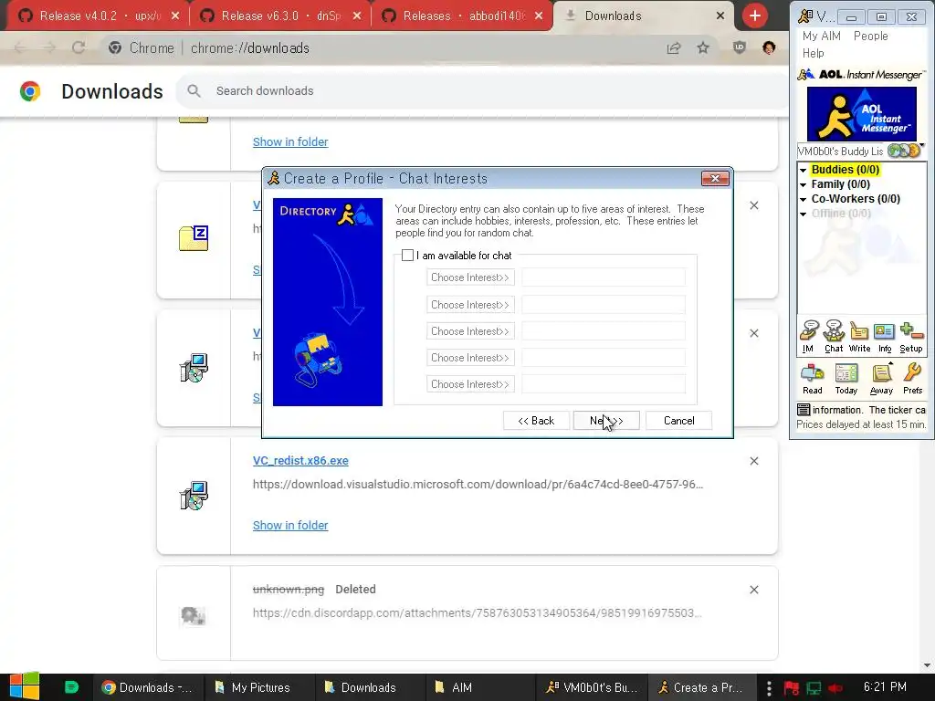The height and width of the screenshot is (701, 935).
Task: Collapse the Offline (0/0) group
Action: 804,214
